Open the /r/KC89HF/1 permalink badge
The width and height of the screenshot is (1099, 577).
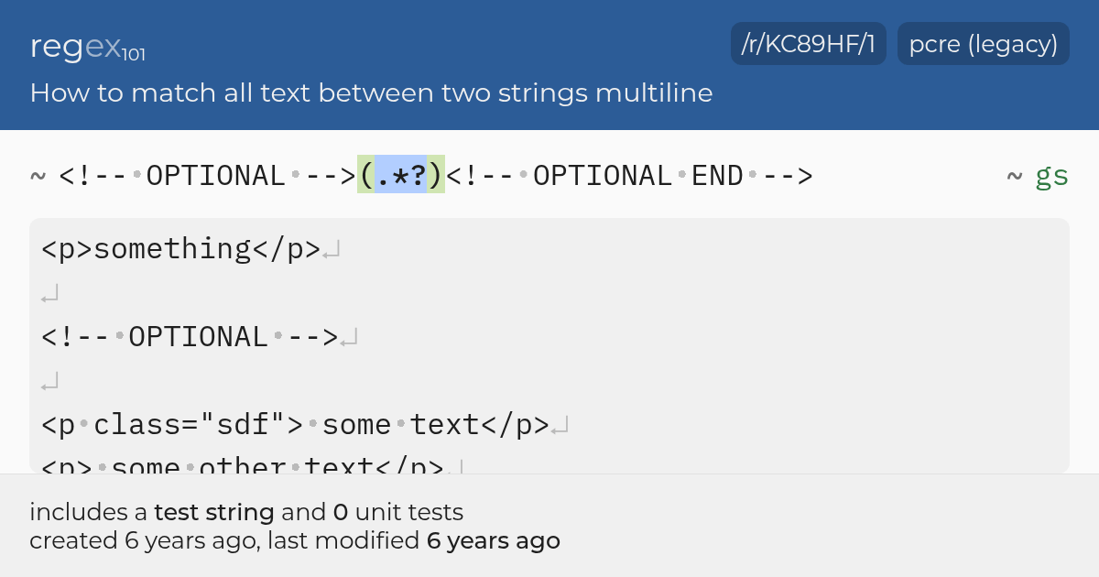click(809, 44)
